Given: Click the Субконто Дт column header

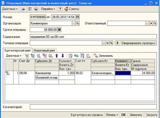Looking at the screenshot, I should [47, 61].
